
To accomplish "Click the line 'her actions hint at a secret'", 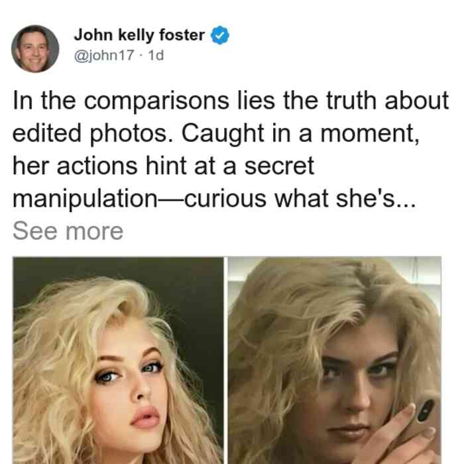I will 163,166.
